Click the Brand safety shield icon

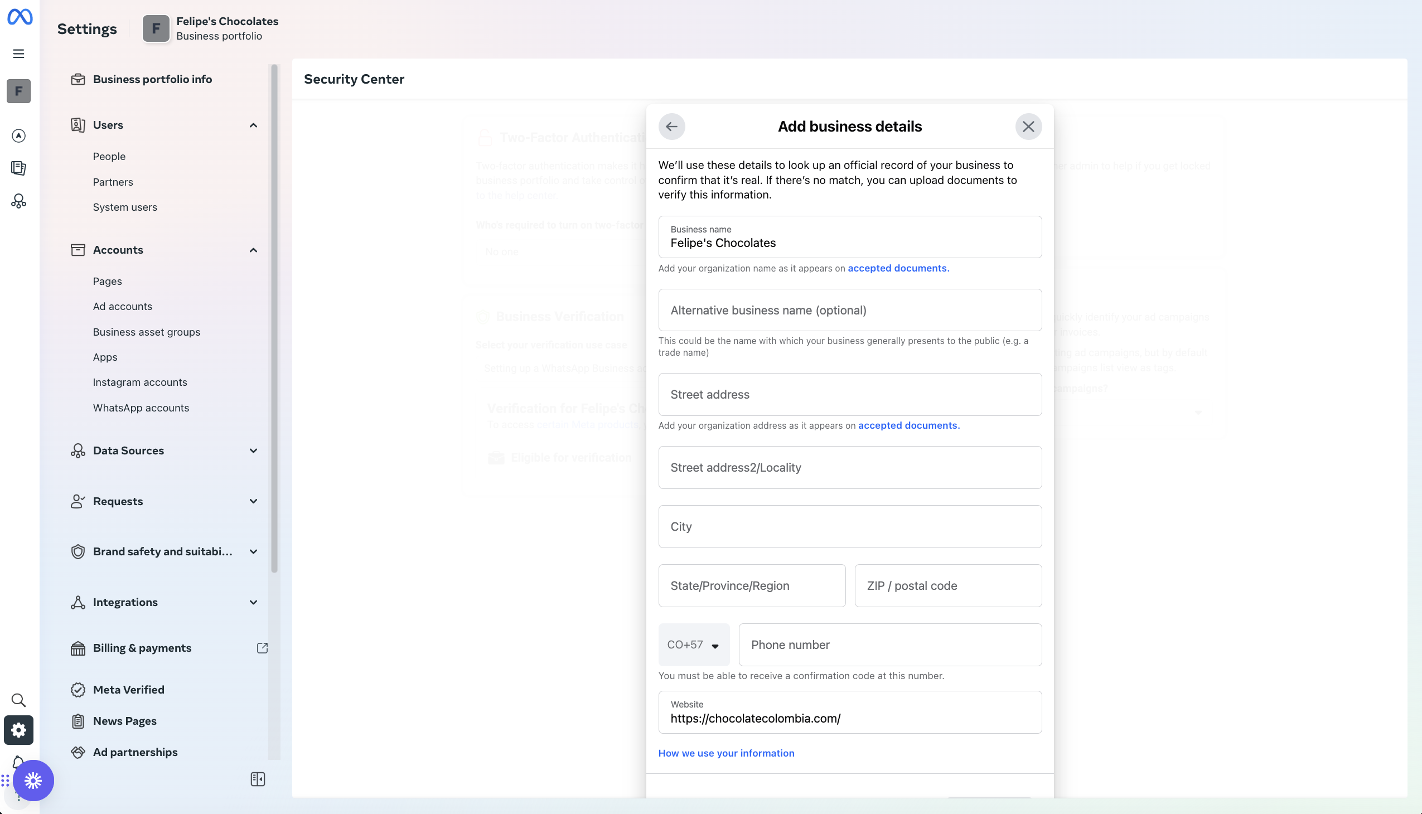(78, 552)
